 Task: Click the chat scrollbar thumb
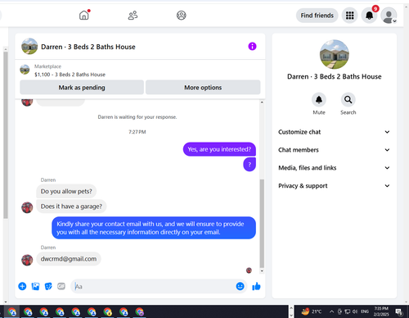click(262, 224)
